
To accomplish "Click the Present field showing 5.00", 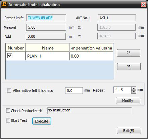I will (x=46, y=27).
